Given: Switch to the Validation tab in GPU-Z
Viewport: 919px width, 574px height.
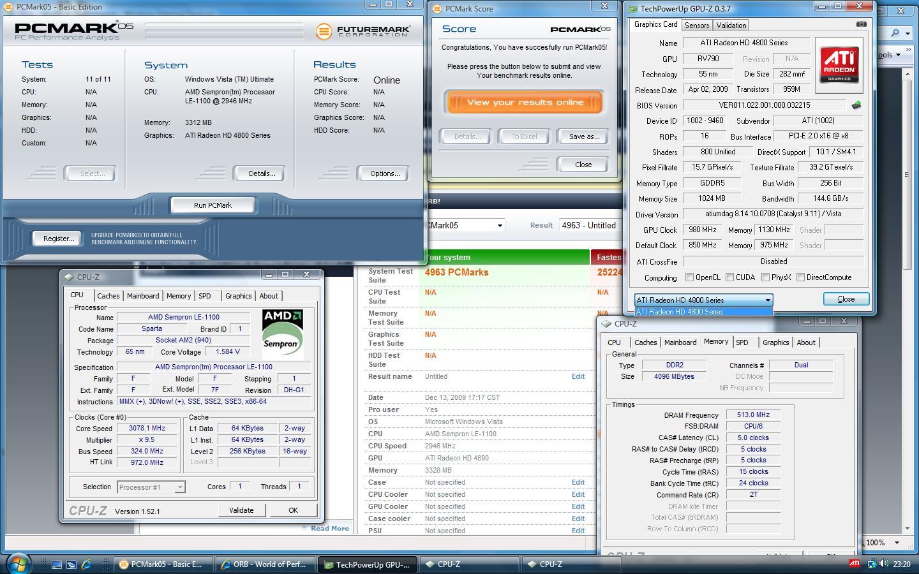Looking at the screenshot, I should click(731, 25).
